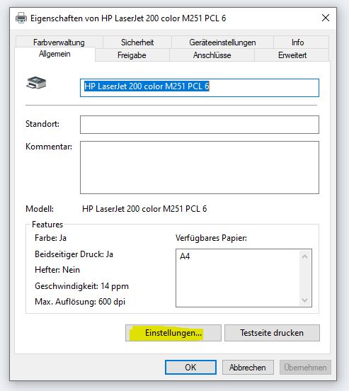Click 'Hefter: Nein' feature text
Viewport: 349px width, 391px height.
point(57,270)
